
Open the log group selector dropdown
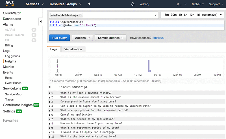[x=156, y=15]
